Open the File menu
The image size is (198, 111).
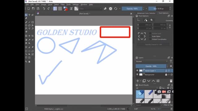[x=27, y=5]
